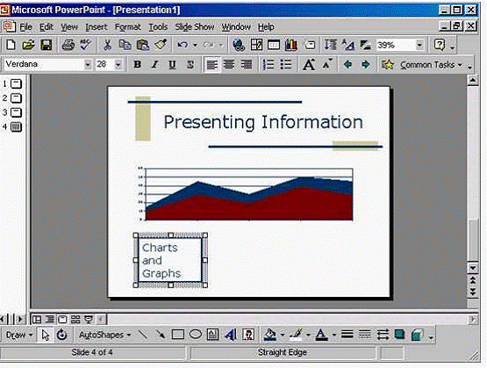
Task: Click the Save floppy disk icon
Action: click(x=47, y=46)
